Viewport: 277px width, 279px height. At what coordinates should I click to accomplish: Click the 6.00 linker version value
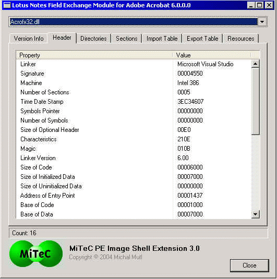point(183,158)
